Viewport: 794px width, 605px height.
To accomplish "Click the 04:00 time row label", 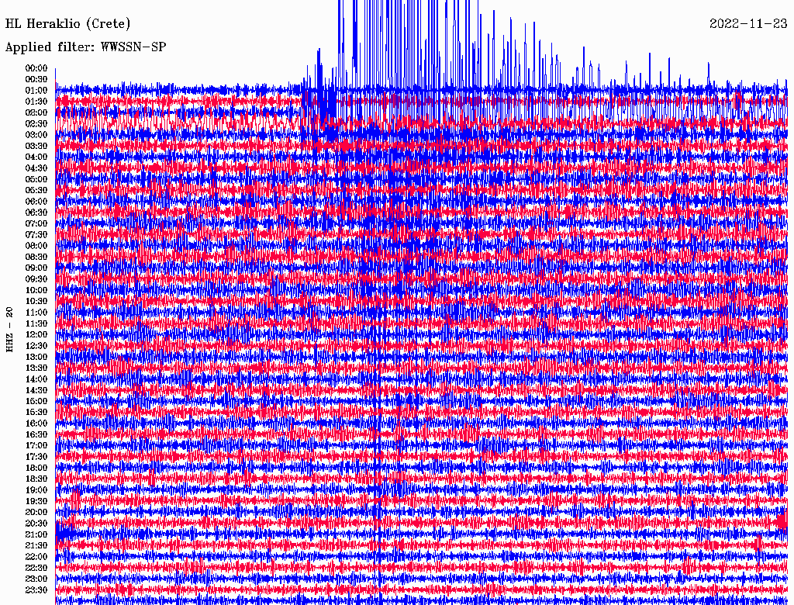I will pos(36,157).
